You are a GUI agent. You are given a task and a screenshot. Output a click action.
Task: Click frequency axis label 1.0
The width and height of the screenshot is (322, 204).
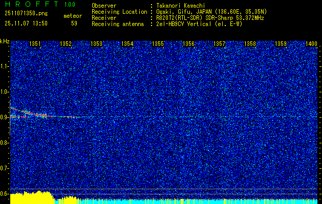coord(5,92)
